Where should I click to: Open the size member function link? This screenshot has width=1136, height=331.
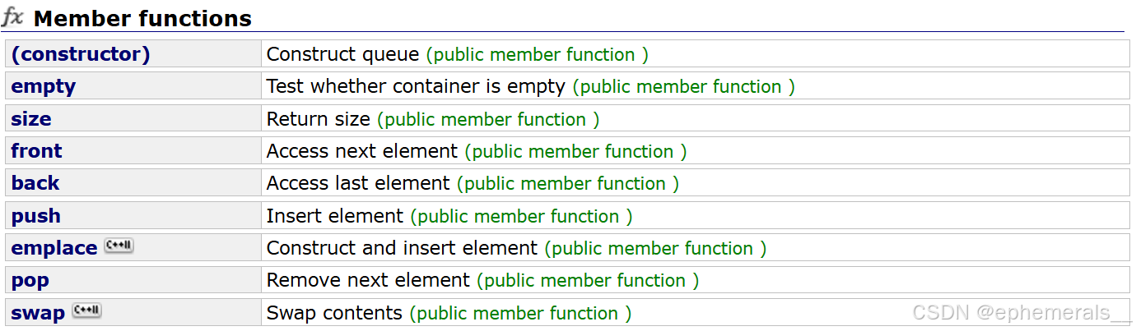coord(31,119)
